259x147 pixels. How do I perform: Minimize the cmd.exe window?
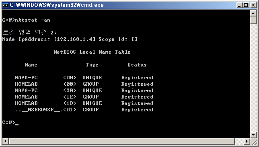[239, 5]
